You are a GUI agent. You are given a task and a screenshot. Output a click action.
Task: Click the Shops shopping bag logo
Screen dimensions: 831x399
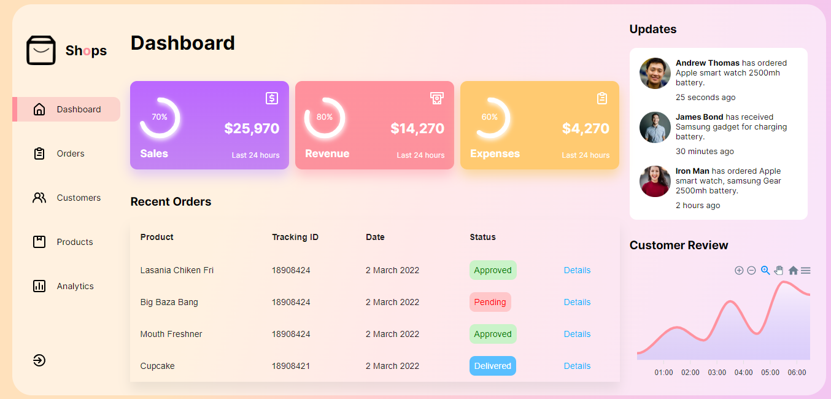pyautogui.click(x=41, y=50)
